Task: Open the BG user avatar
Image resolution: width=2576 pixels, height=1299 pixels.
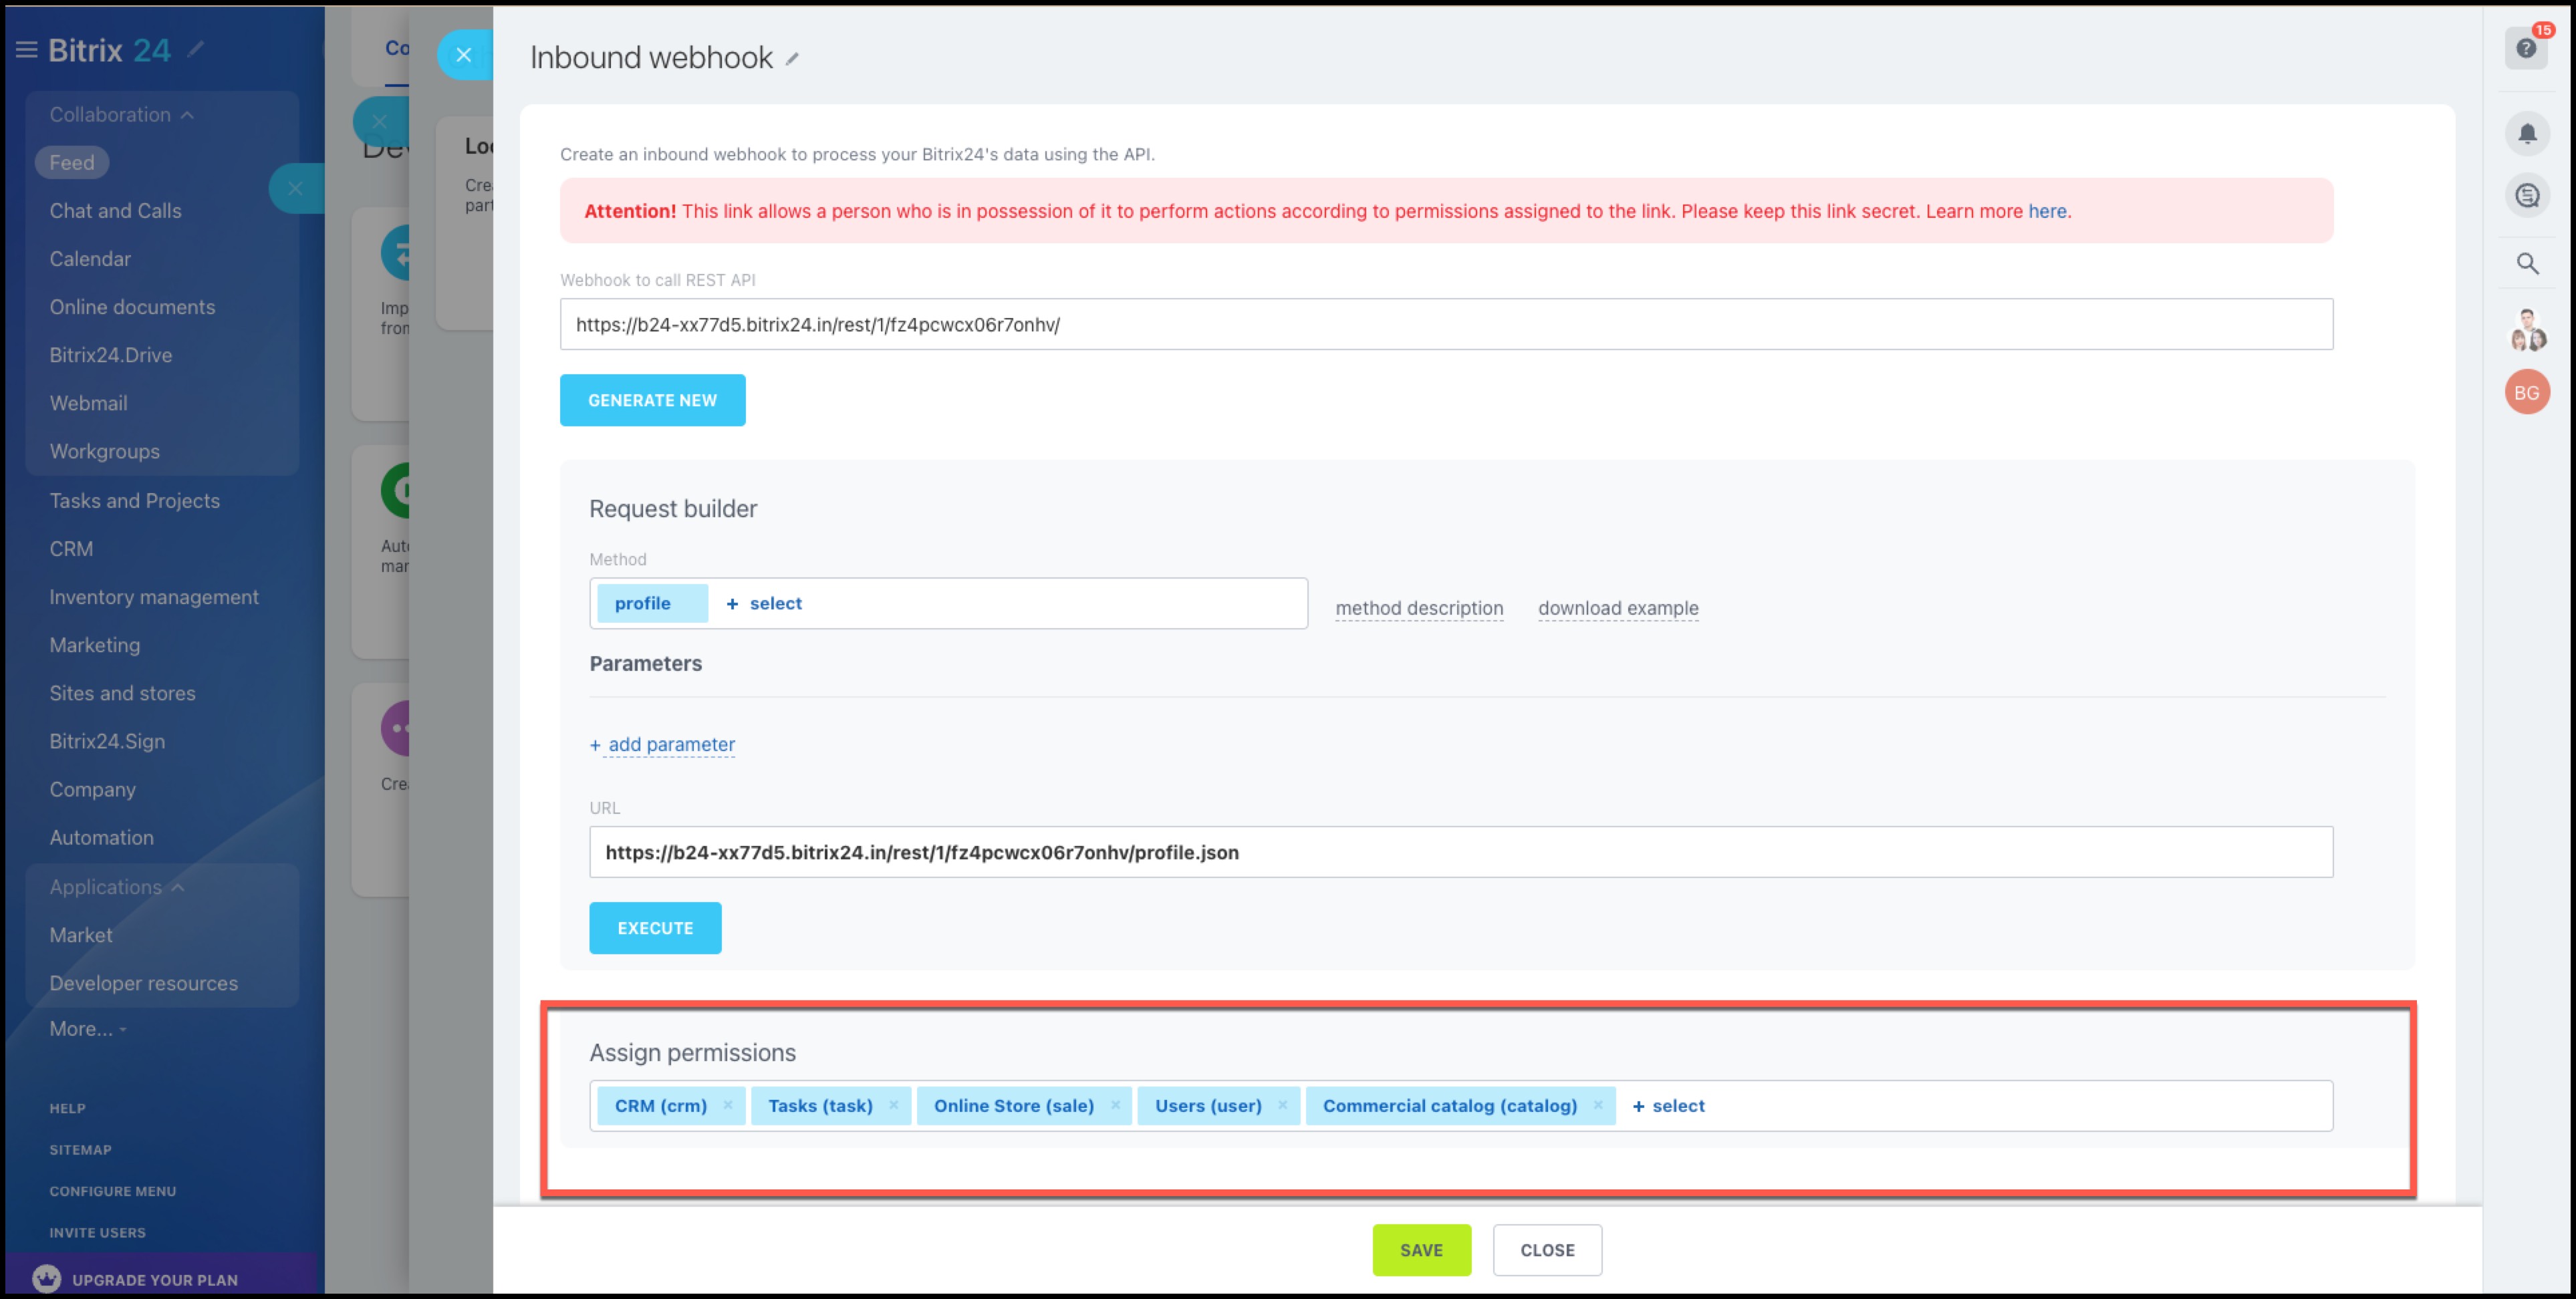Action: 2527,392
